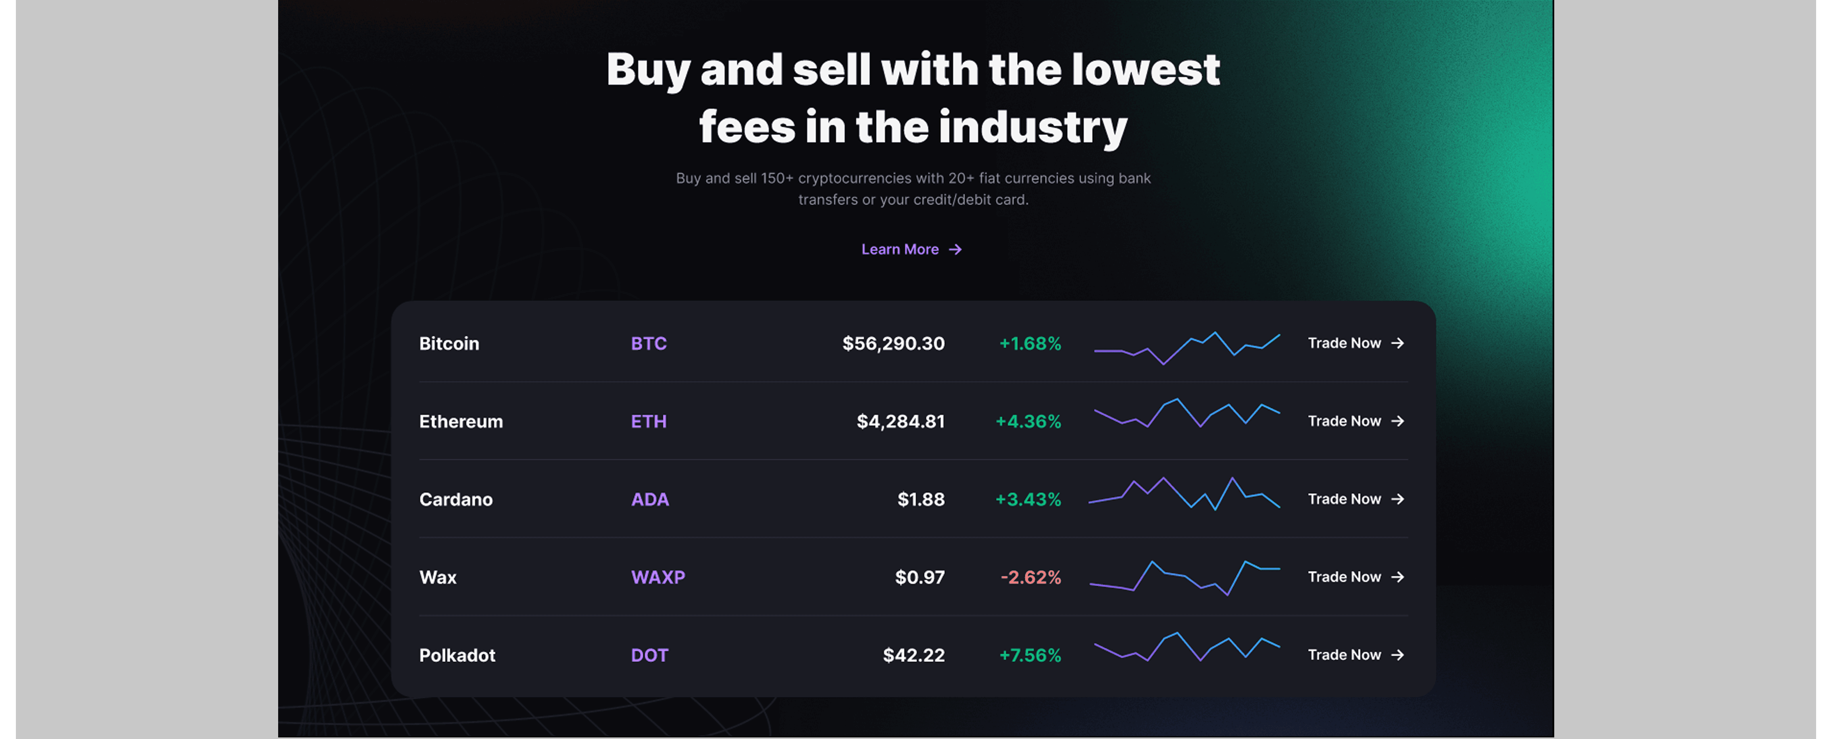Image resolution: width=1832 pixels, height=739 pixels.
Task: Select Trade Now for Wax
Action: pyautogui.click(x=1356, y=578)
